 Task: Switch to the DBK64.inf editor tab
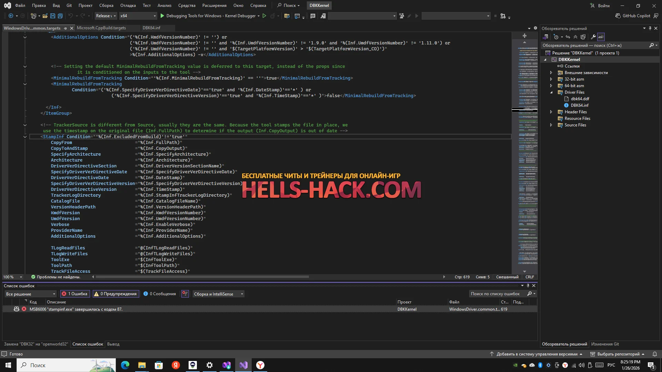coord(151,28)
